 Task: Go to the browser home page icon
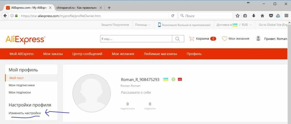pos(262,16)
